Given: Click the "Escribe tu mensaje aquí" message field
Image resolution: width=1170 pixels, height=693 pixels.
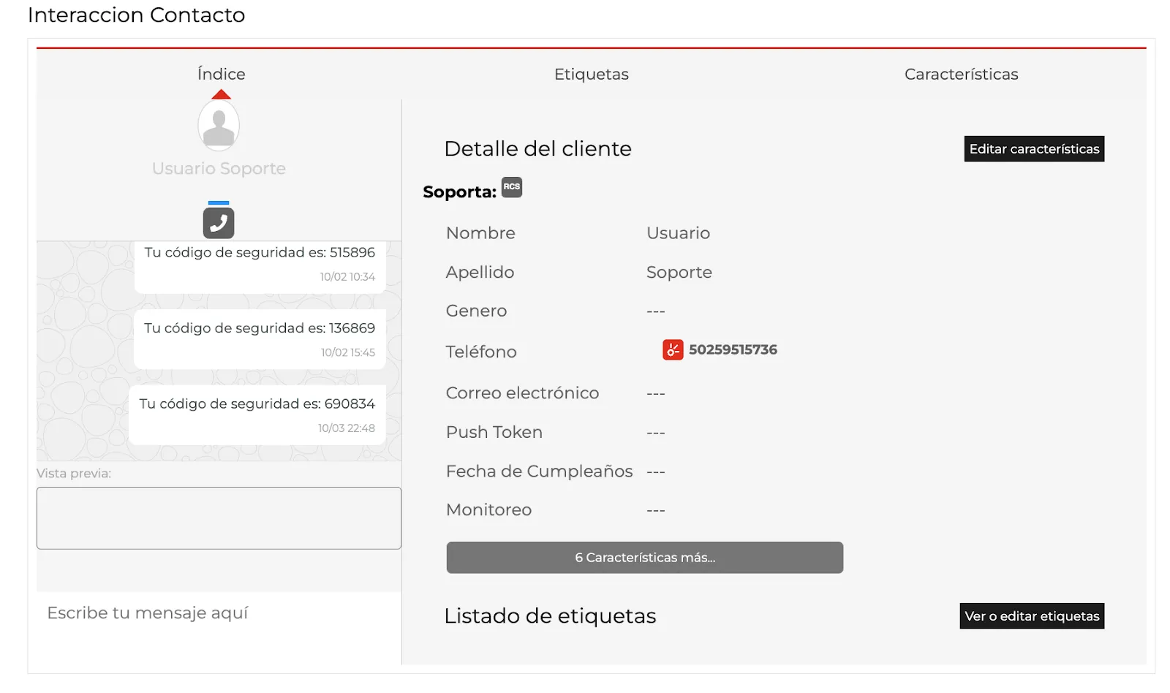Looking at the screenshot, I should pyautogui.click(x=148, y=613).
